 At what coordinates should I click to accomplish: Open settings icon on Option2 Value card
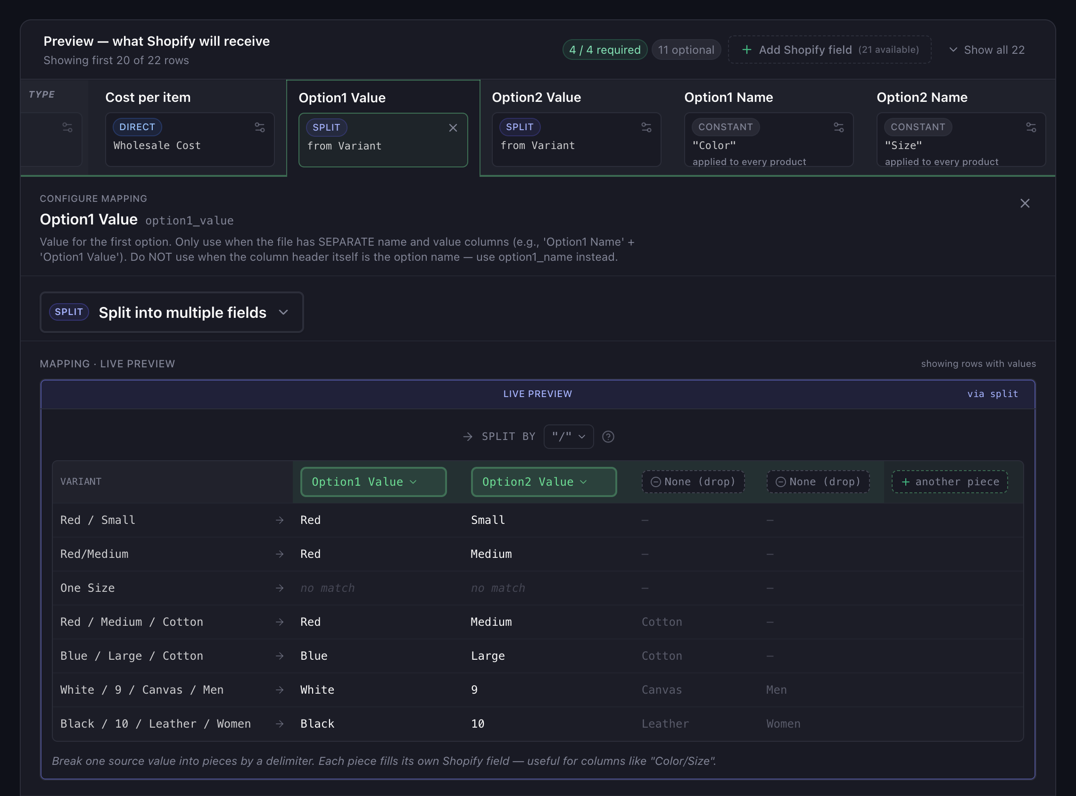(646, 127)
